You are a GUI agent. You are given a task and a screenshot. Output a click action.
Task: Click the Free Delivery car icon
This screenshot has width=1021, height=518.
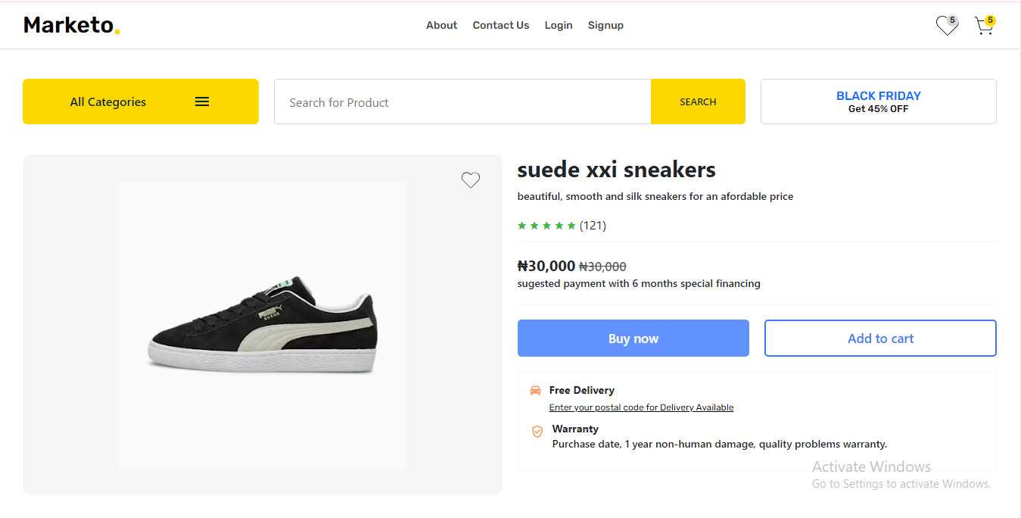tap(536, 391)
